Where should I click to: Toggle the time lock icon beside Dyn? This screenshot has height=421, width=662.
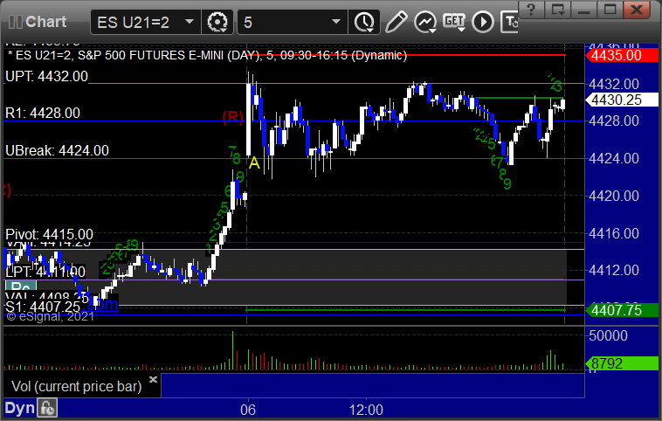[47, 408]
